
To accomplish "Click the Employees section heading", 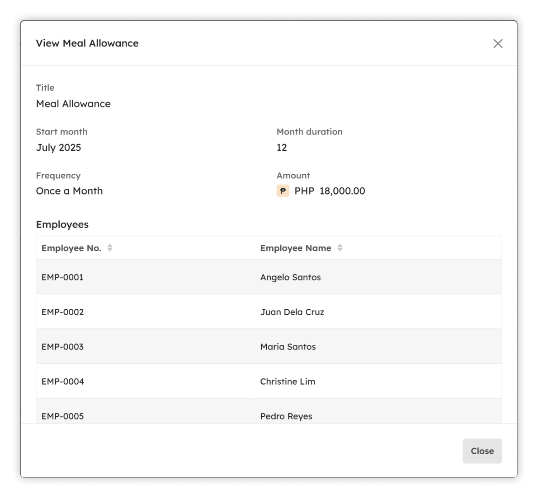I will pyautogui.click(x=62, y=224).
